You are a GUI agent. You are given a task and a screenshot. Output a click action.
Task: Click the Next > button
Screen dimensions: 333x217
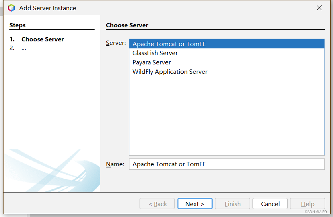(x=195, y=204)
